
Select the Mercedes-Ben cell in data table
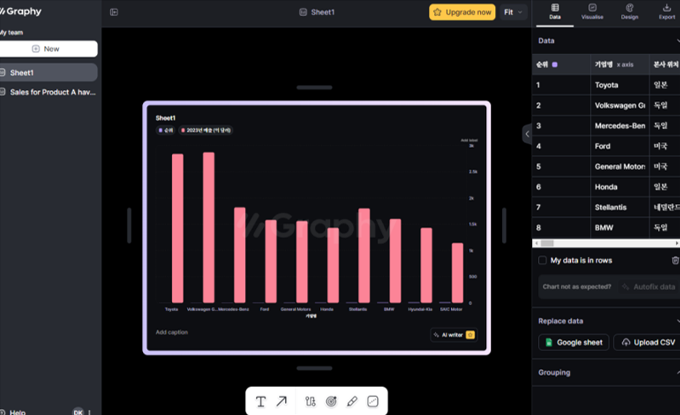click(x=620, y=126)
